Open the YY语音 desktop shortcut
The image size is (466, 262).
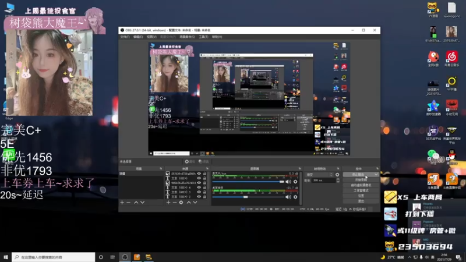[x=433, y=10]
